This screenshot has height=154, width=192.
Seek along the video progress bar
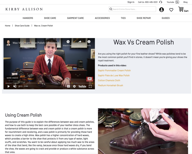pos(49,83)
